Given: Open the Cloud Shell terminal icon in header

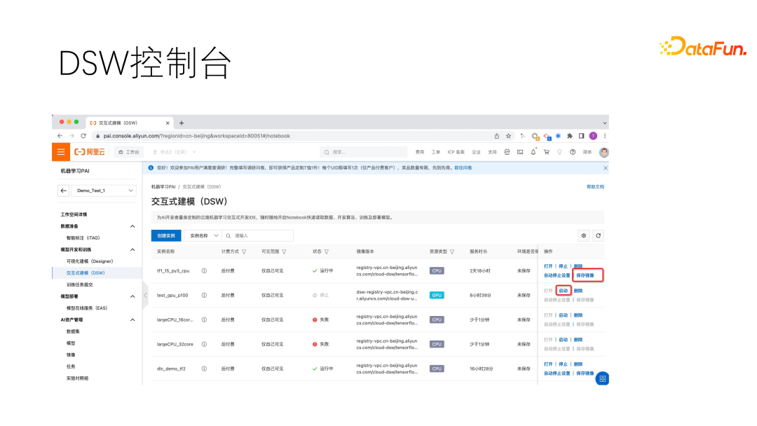Looking at the screenshot, I should pos(520,152).
